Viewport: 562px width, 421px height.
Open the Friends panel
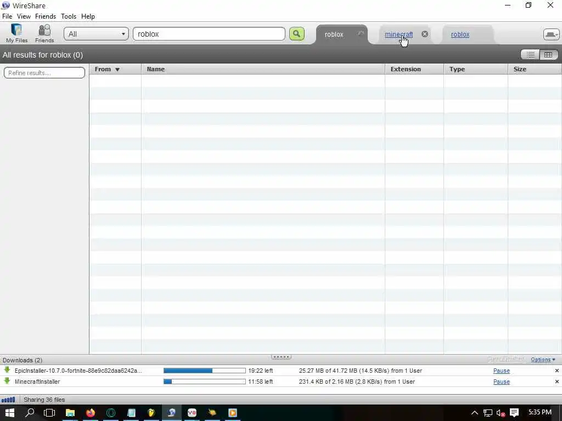click(x=44, y=33)
